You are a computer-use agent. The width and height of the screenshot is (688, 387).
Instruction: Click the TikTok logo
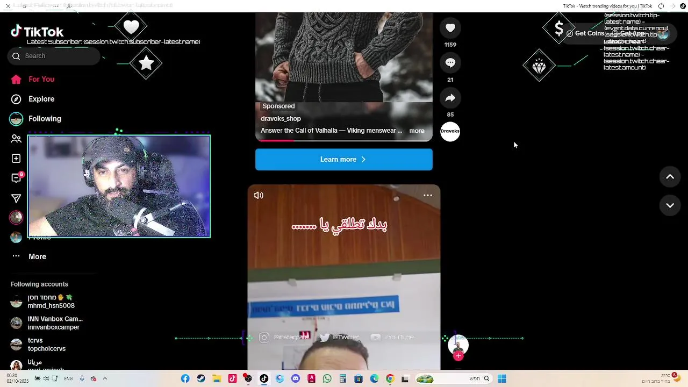(x=37, y=32)
